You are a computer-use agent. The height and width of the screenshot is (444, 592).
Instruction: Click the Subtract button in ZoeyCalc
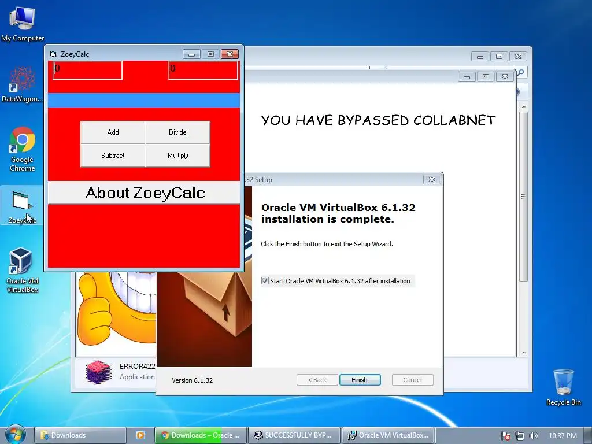coord(113,155)
